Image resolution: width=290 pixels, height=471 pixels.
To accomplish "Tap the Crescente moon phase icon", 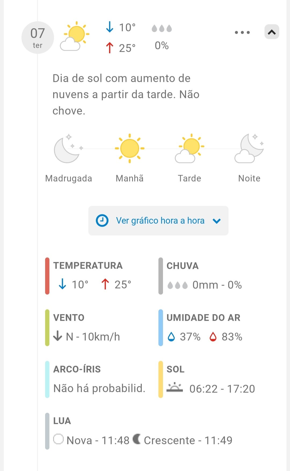I will tap(137, 439).
